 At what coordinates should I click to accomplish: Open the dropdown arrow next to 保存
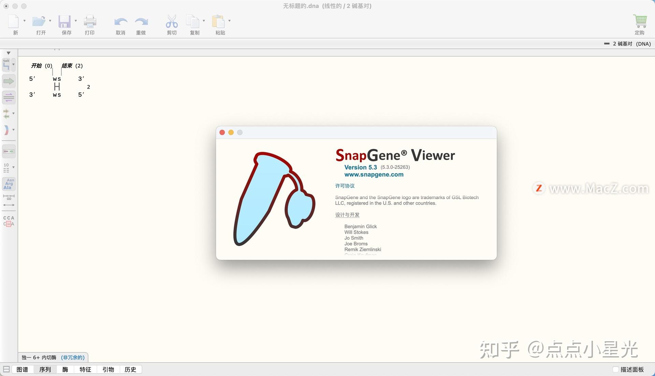[x=76, y=21]
